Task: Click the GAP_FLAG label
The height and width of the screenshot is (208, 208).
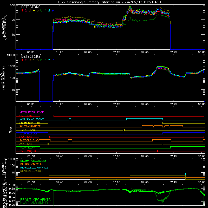Action: click(25, 116)
